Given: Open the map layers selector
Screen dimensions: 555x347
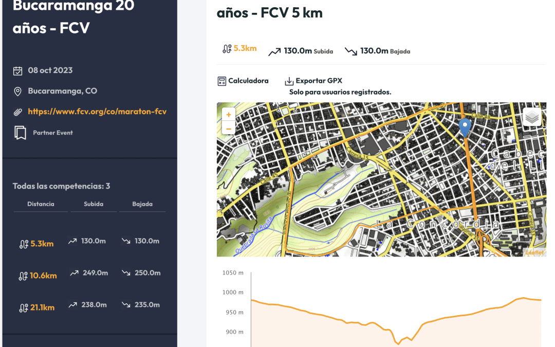Looking at the screenshot, I should point(532,118).
